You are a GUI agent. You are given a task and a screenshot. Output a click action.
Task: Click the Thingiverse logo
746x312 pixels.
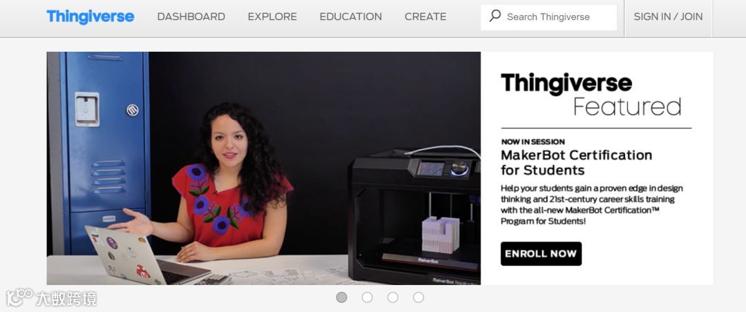pos(90,17)
